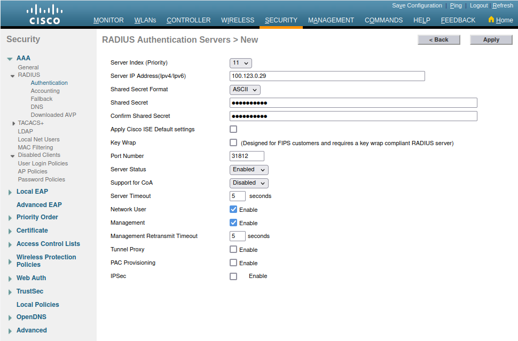Click the Server Timeout seconds field
This screenshot has height=341, width=518.
238,196
